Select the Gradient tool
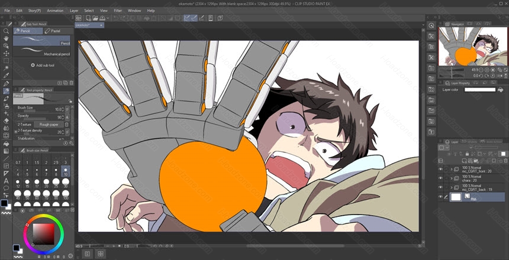The image size is (509, 260). (x=6, y=151)
